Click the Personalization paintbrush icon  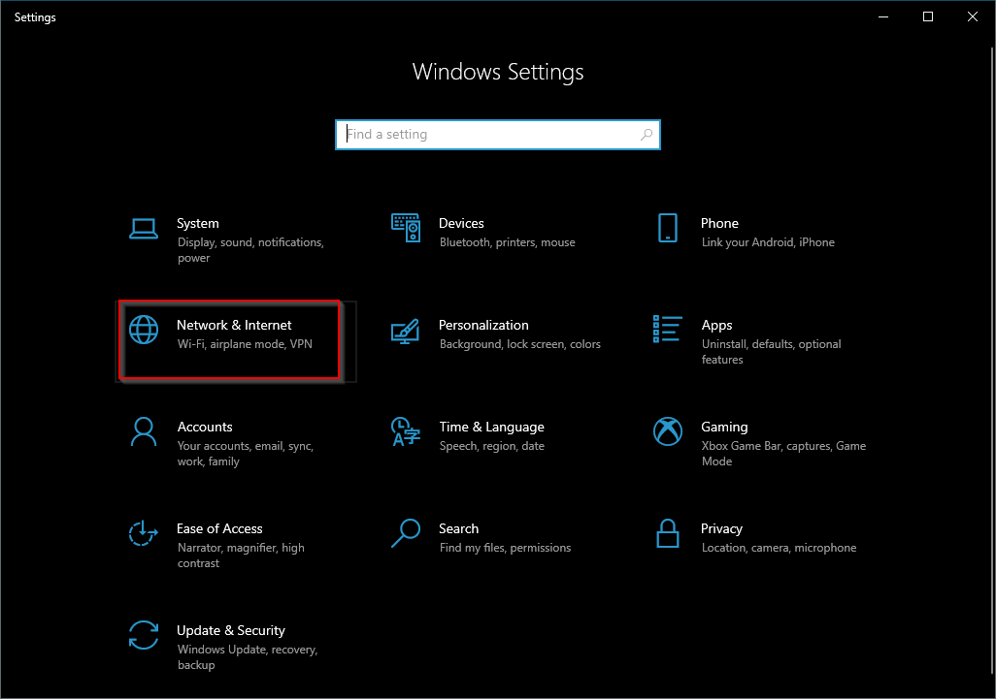point(405,332)
